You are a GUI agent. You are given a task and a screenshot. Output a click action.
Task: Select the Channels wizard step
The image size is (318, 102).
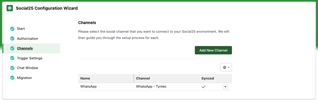pyautogui.click(x=25, y=48)
